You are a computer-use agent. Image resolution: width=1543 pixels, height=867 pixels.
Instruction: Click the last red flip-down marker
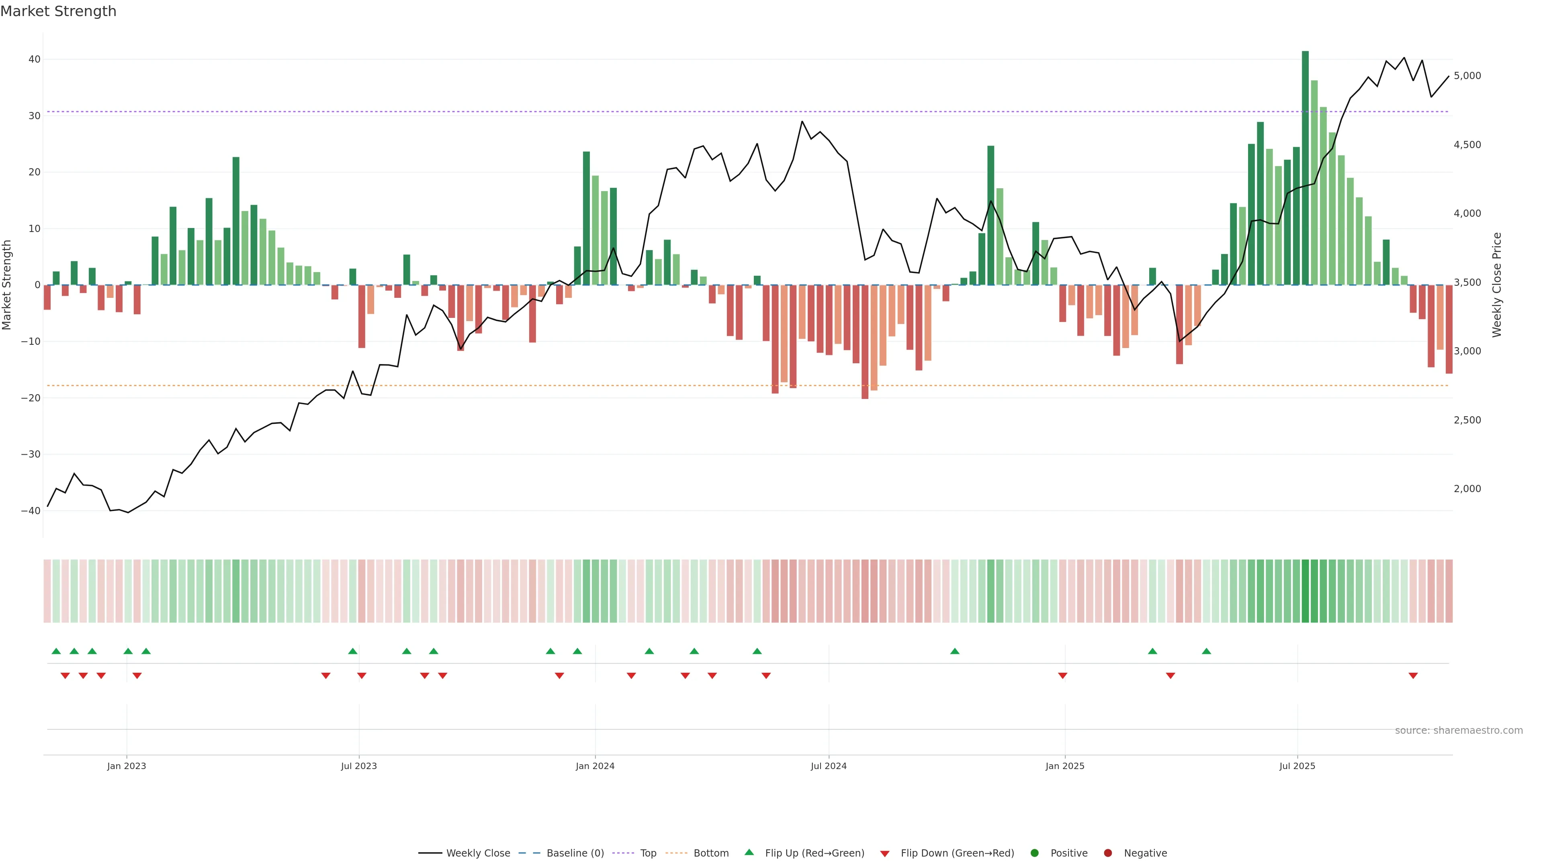[x=1413, y=676]
